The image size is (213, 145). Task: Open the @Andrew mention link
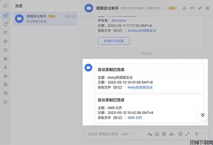click(x=119, y=21)
